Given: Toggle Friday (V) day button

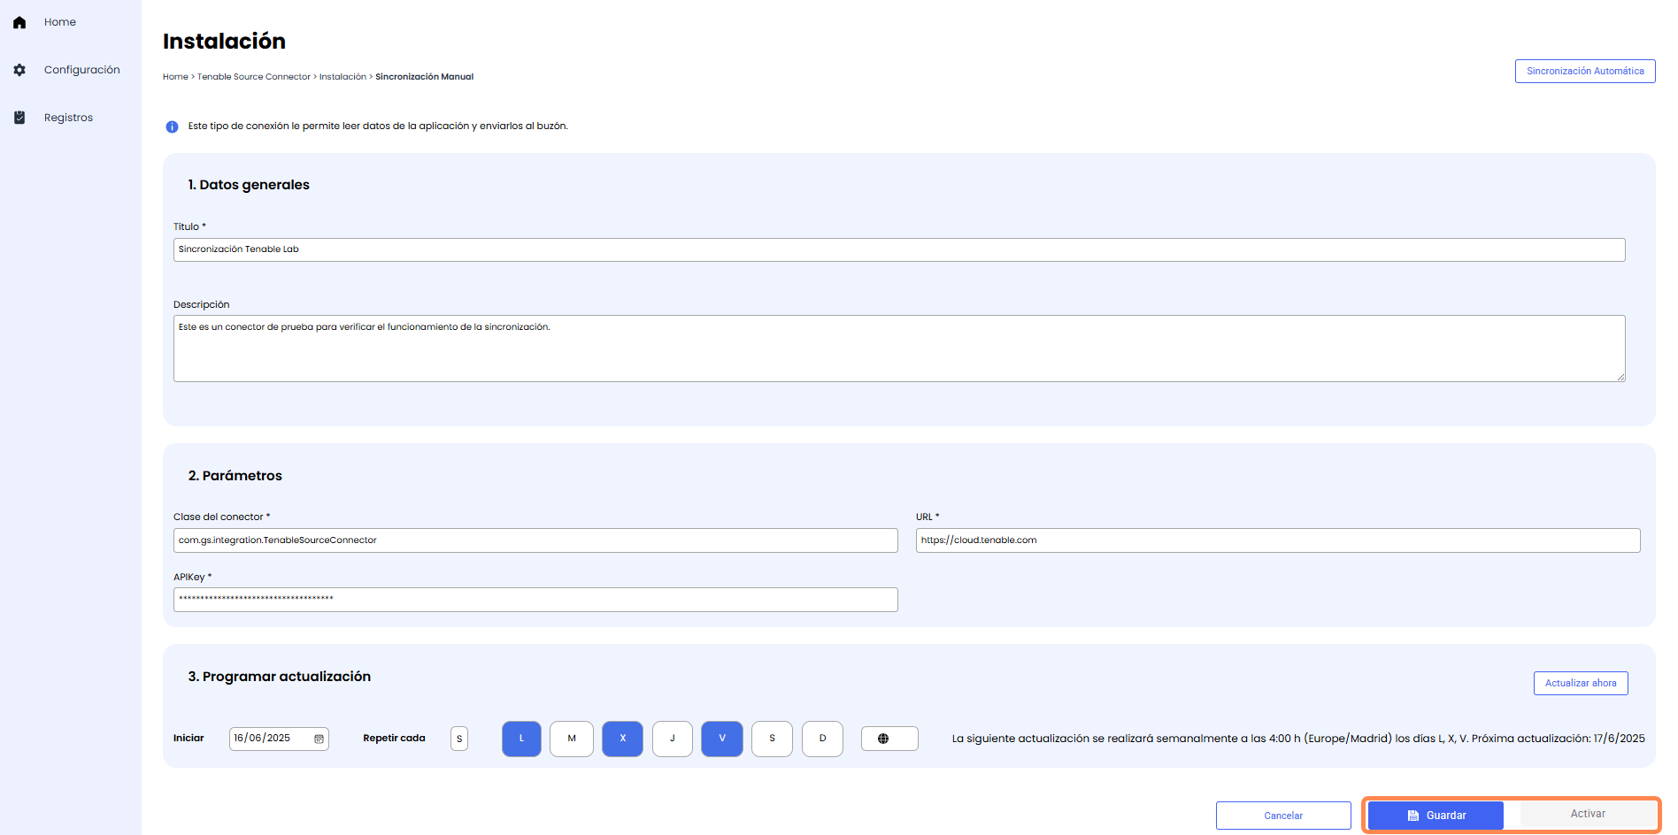Looking at the screenshot, I should [722, 739].
